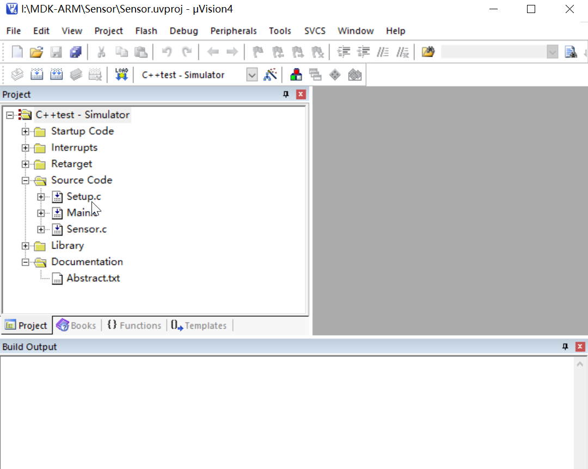Indent selected lines icon
The image size is (588, 469).
344,52
